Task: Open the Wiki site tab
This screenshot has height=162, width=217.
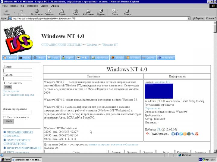Action: (83, 58)
